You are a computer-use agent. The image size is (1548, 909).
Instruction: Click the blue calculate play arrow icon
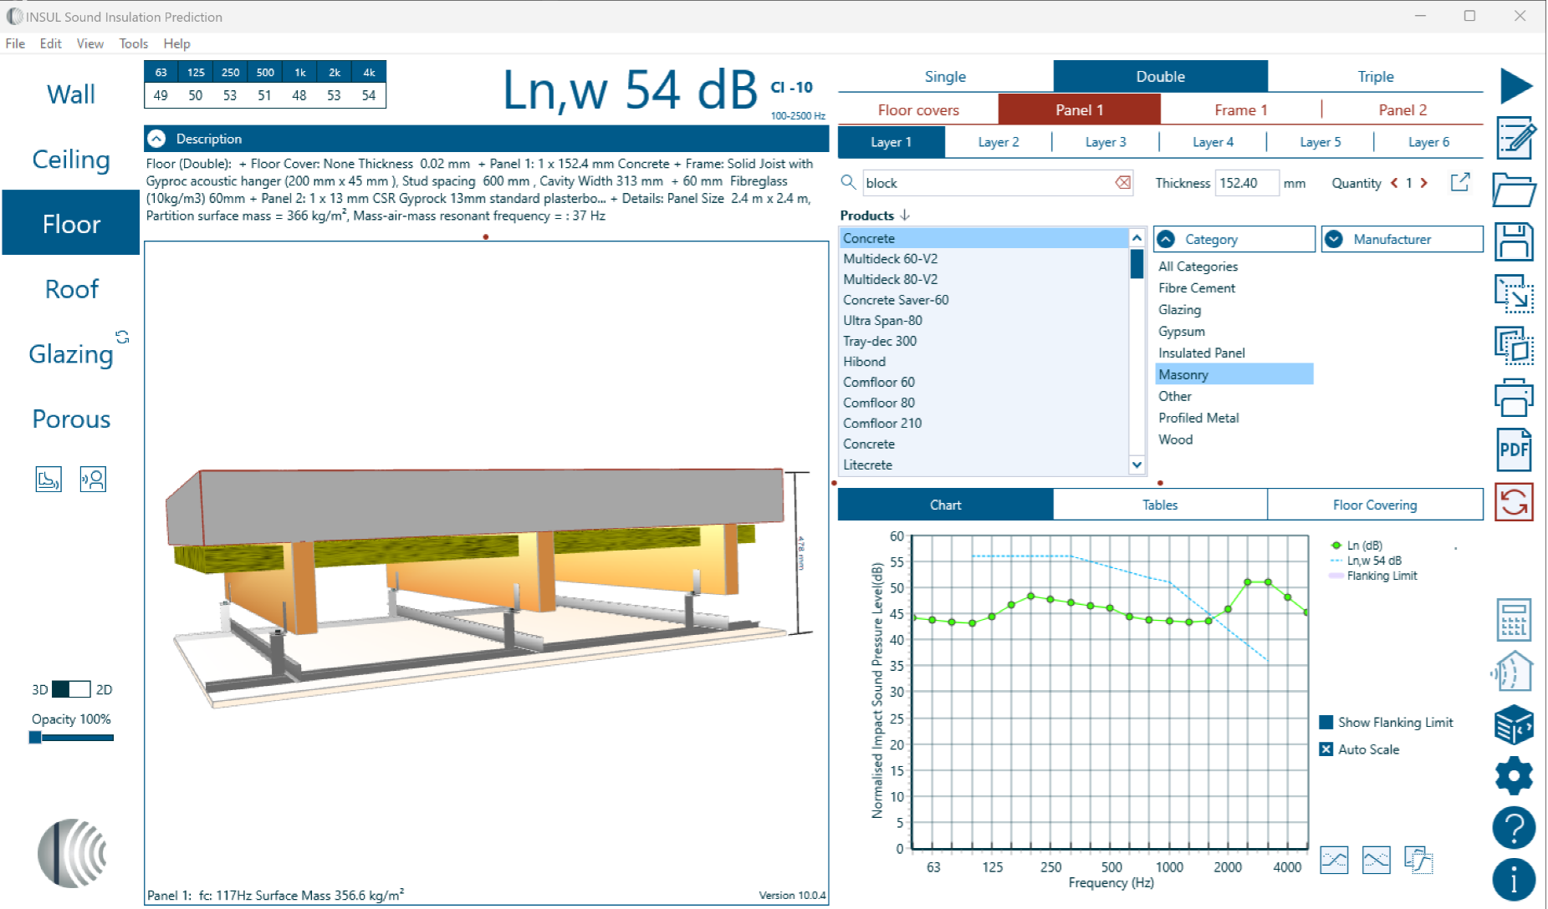point(1515,85)
